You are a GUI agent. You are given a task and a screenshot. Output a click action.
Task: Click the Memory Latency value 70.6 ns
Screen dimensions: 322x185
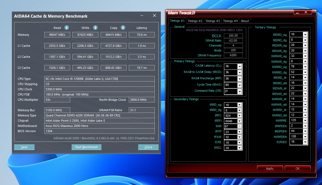(x=142, y=35)
